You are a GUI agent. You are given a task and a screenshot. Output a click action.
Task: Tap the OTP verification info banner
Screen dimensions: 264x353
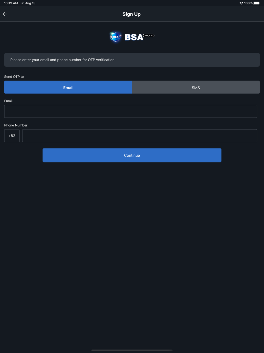click(132, 60)
